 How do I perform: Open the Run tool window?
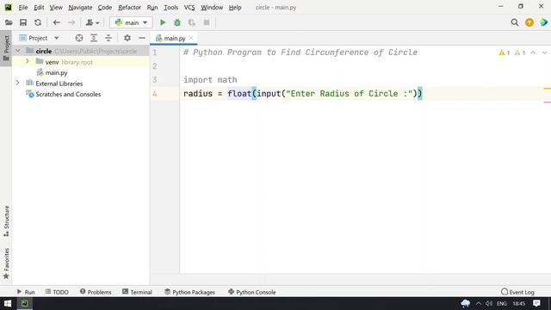point(26,292)
